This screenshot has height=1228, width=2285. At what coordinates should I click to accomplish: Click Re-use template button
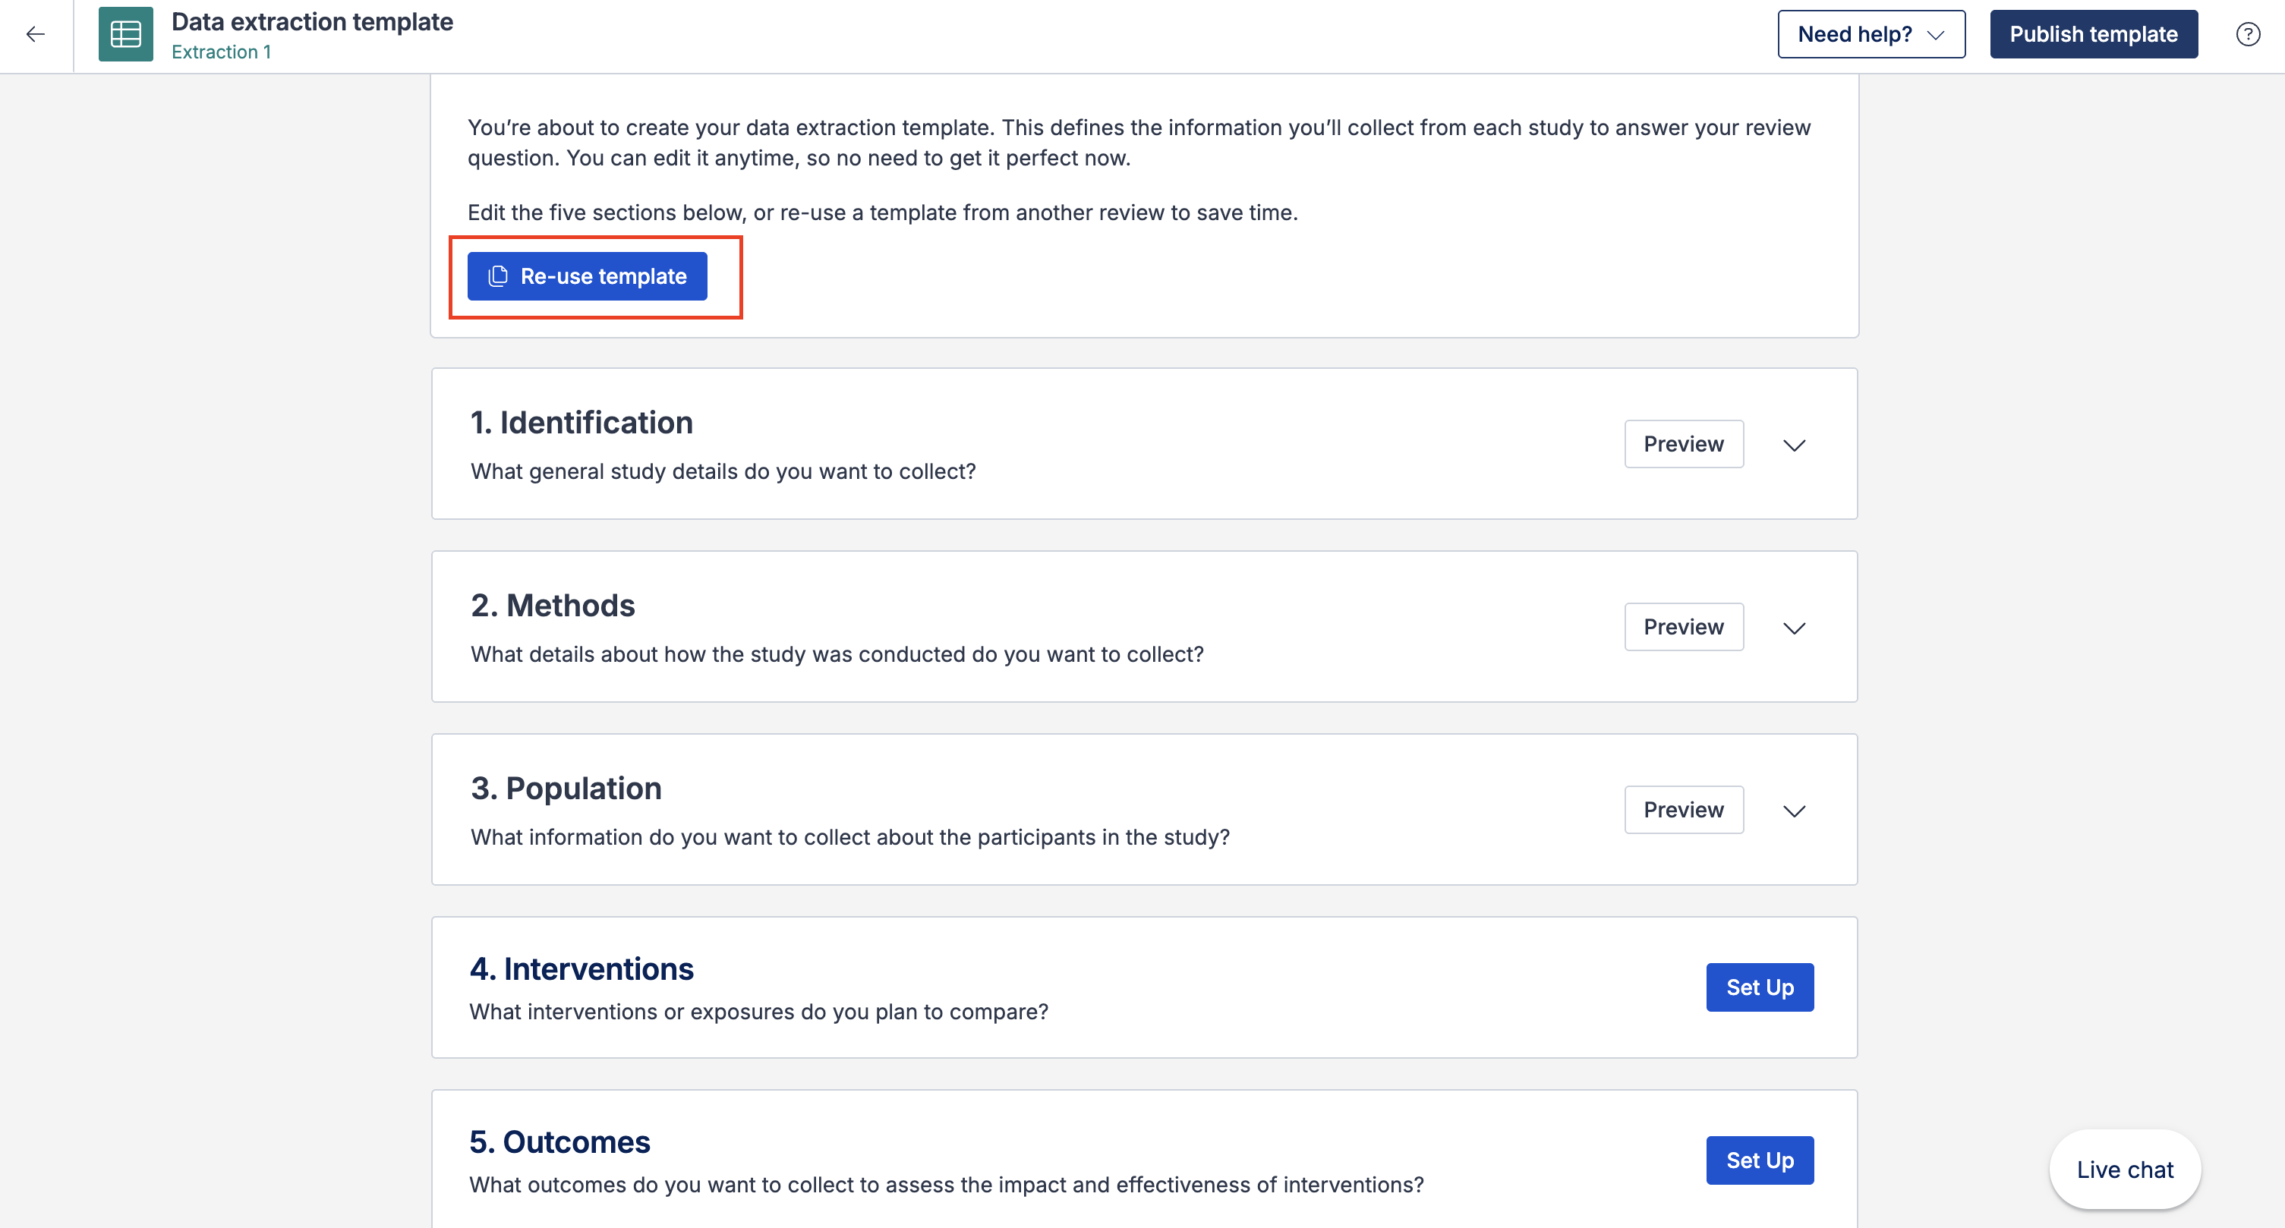pyautogui.click(x=588, y=276)
